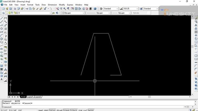Click first-tab navigation arrow beside Model tab

pyautogui.click(x=9, y=97)
